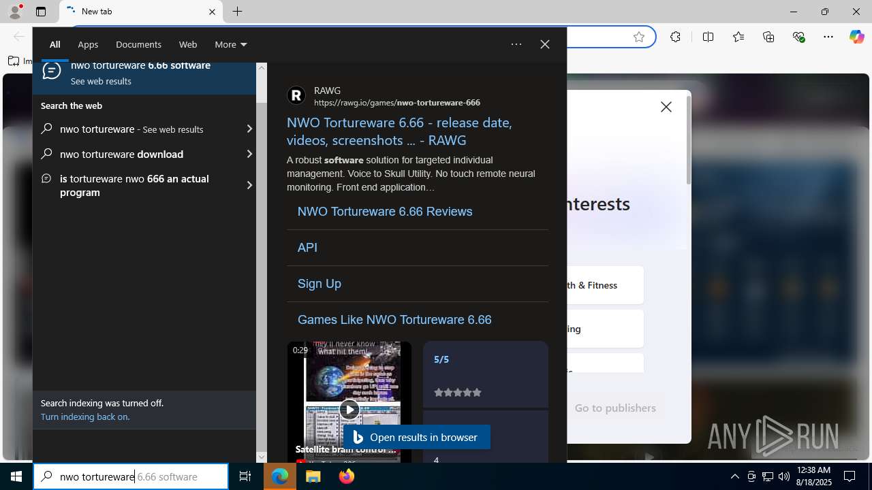Click scroll down arrow of suggestions list
Viewport: 872px width, 490px height.
[262, 457]
